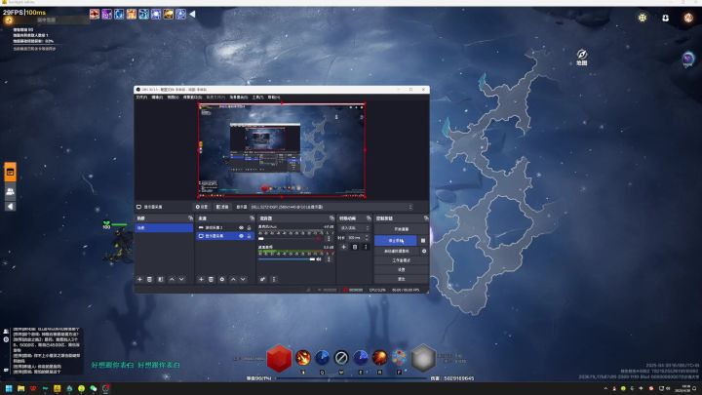Image resolution: width=702 pixels, height=395 pixels.
Task: Delete selected source with Sources trash icon
Action: (211, 280)
